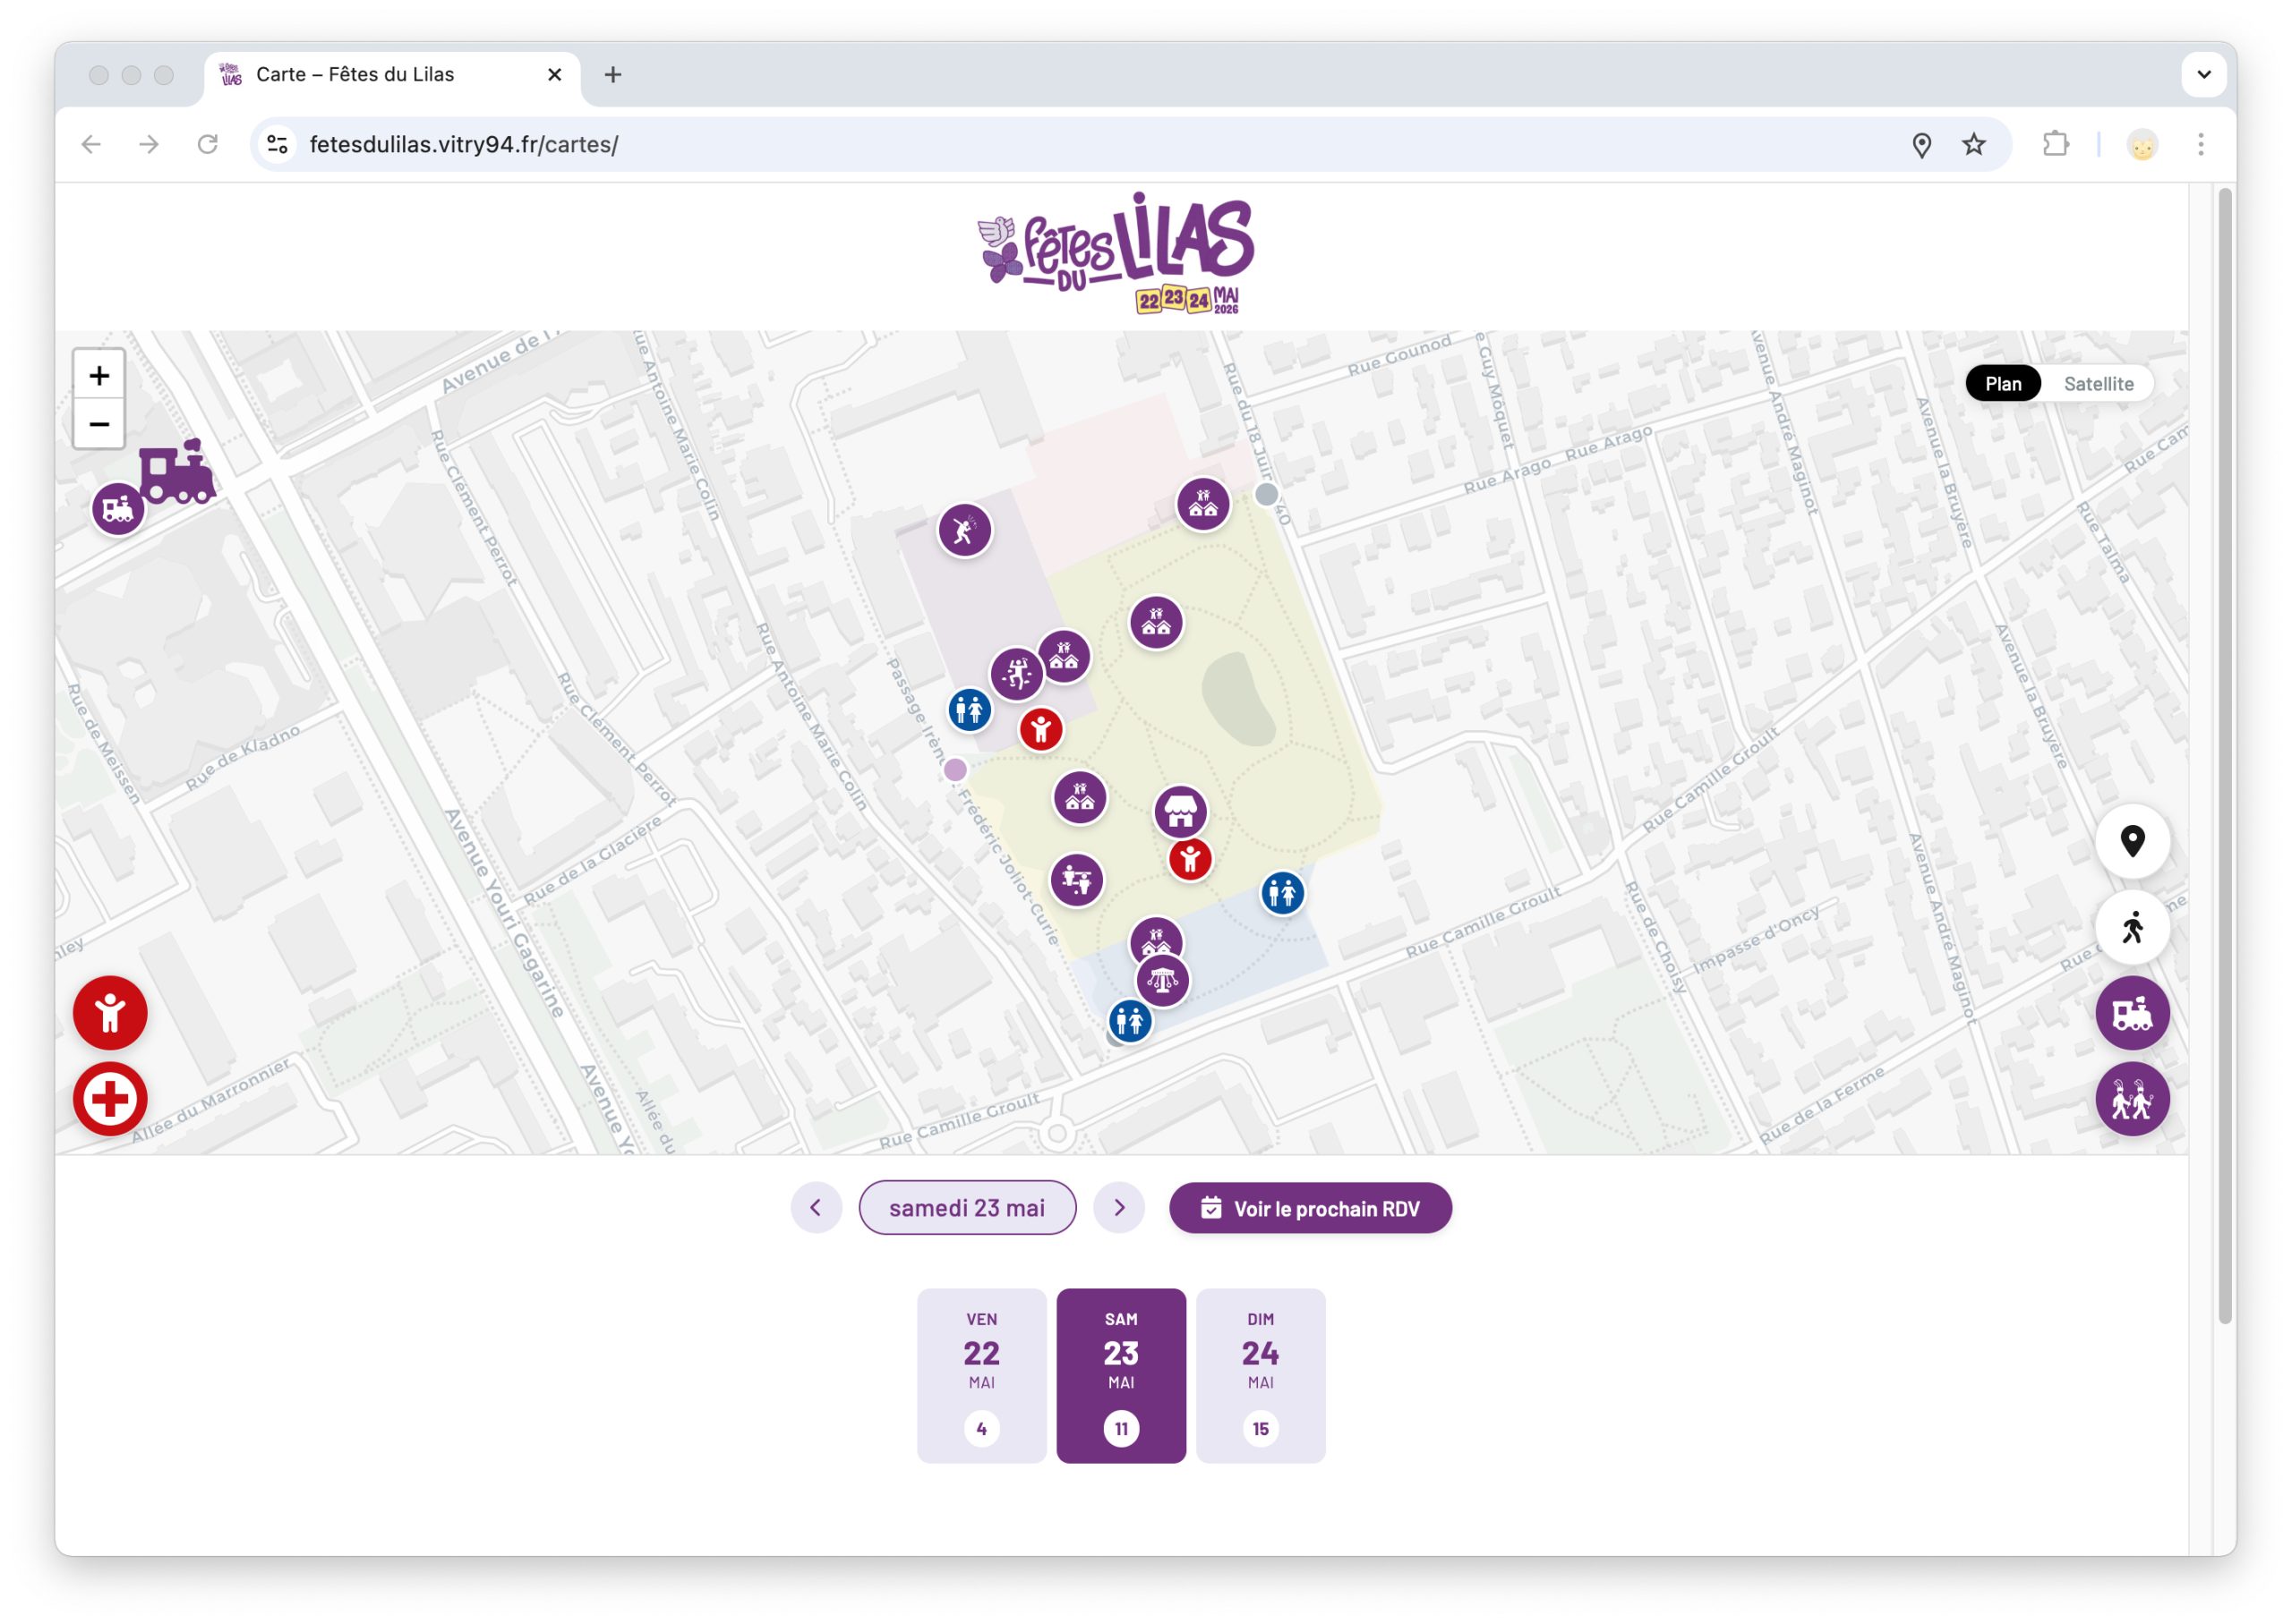Switch map to Satellite view
Screen dimensions: 2292x1624
pyautogui.click(x=2098, y=384)
